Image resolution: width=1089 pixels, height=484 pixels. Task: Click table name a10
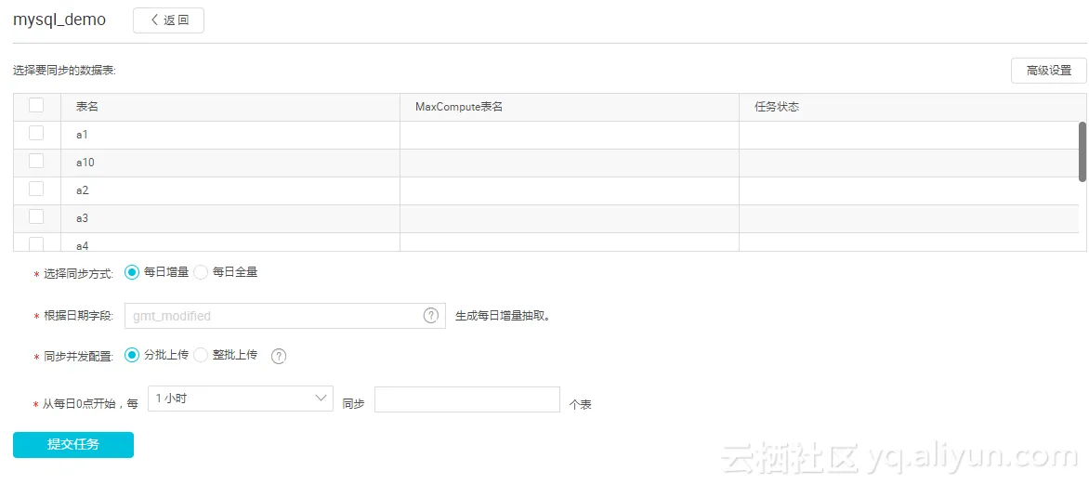tap(85, 163)
